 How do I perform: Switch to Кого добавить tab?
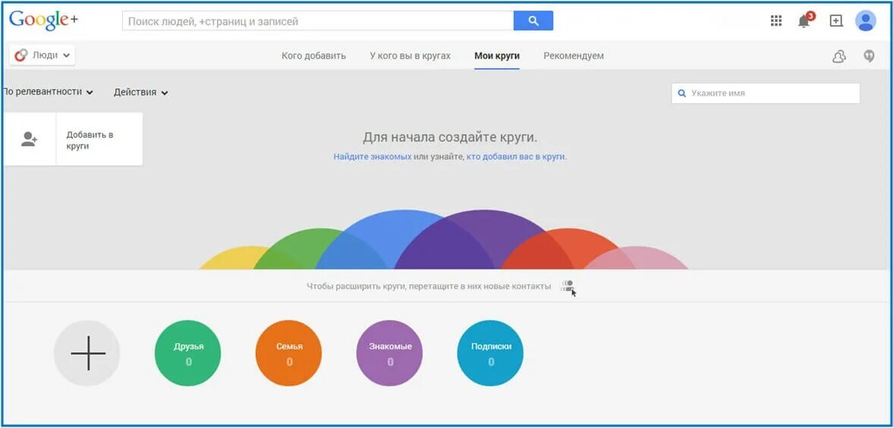pyautogui.click(x=314, y=56)
